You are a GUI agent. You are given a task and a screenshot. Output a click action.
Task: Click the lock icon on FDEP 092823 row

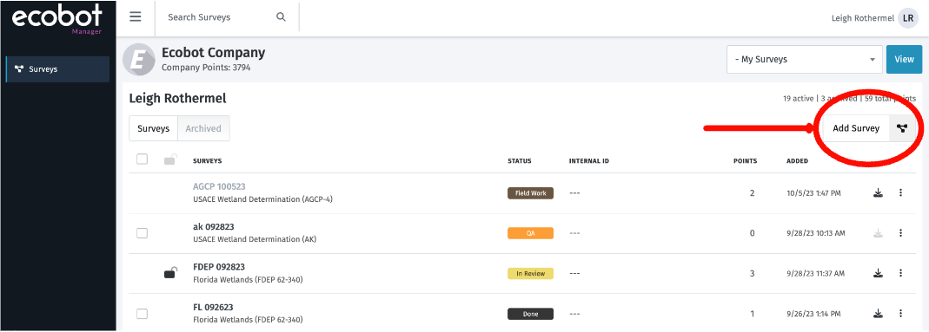click(170, 273)
